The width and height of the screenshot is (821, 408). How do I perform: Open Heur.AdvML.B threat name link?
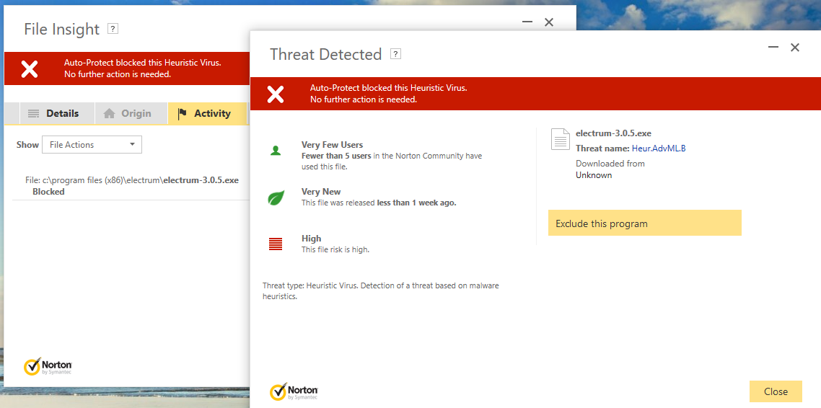point(659,148)
